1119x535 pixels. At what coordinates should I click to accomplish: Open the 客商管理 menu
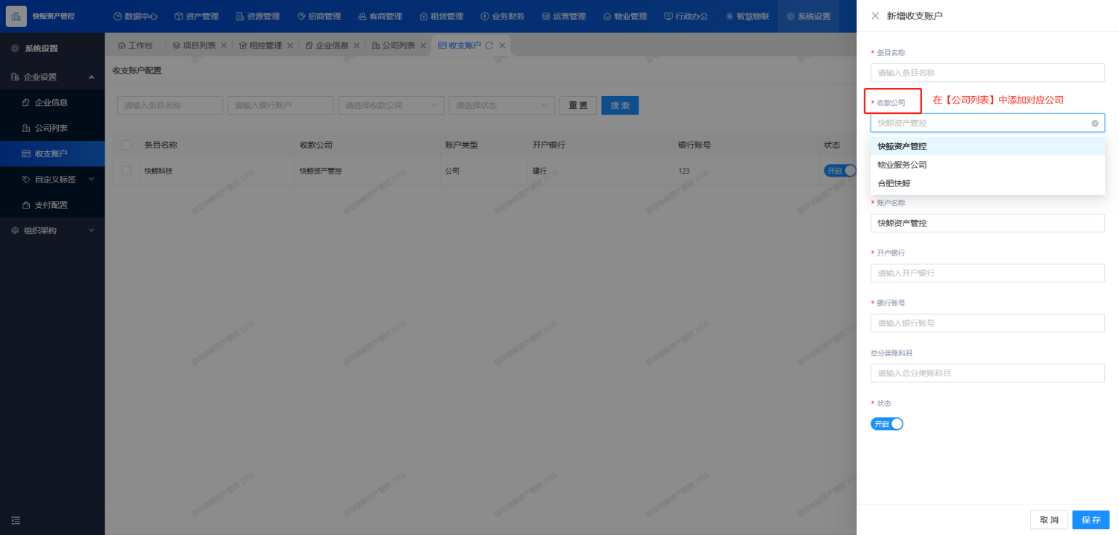[380, 16]
